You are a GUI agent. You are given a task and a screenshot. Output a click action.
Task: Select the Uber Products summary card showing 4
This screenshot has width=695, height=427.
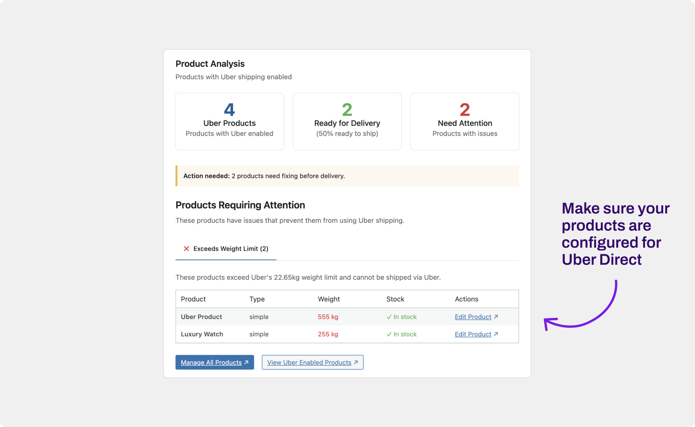pos(229,122)
